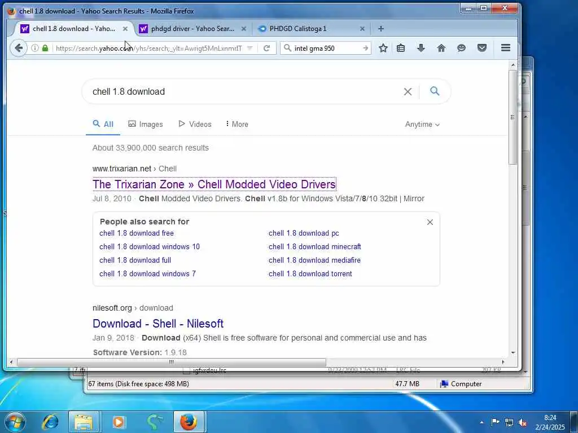Search chell 1.8 download torrent
578x433 pixels.
310,273
